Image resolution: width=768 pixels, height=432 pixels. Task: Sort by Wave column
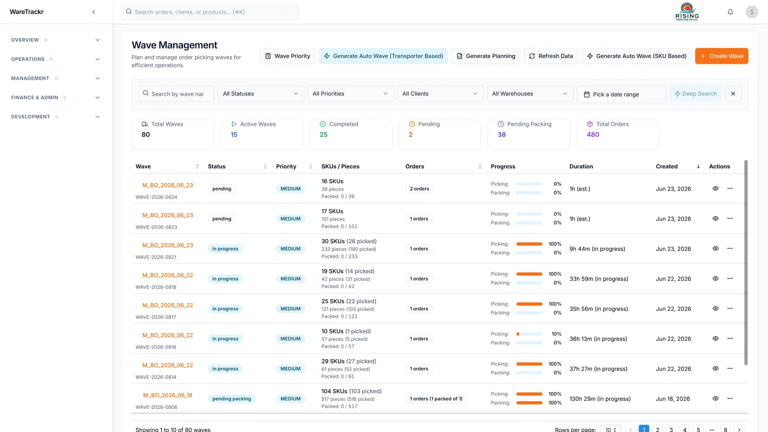point(197,167)
